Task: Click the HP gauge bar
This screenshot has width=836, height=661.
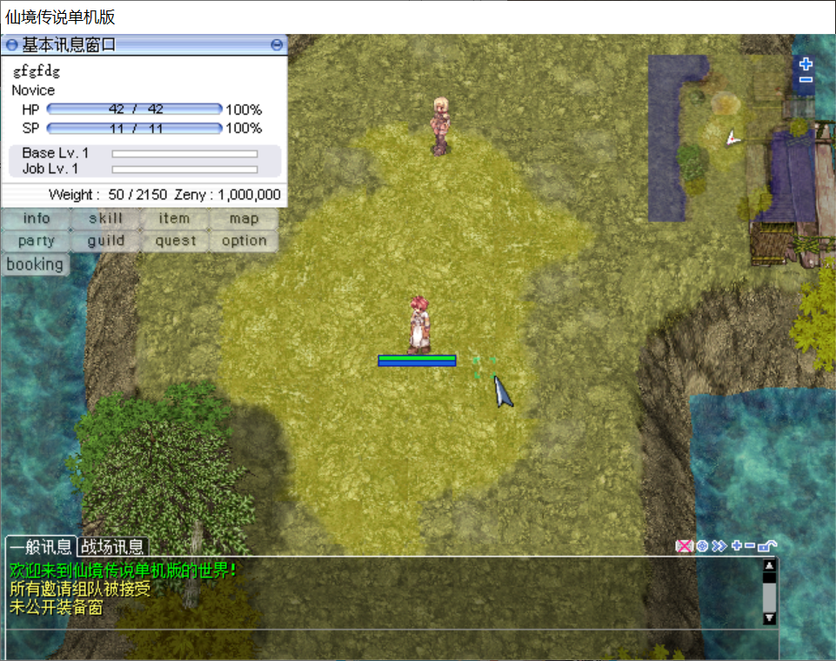Action: 134,110
